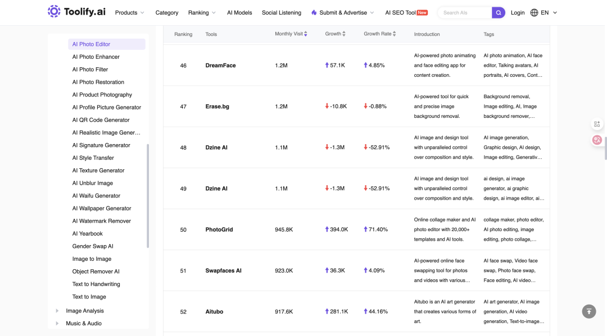
Task: Click the pink translate icon on right edge
Action: pos(596,140)
